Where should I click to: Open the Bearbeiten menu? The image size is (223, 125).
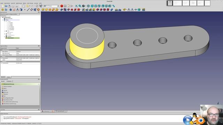click(x=7, y=3)
